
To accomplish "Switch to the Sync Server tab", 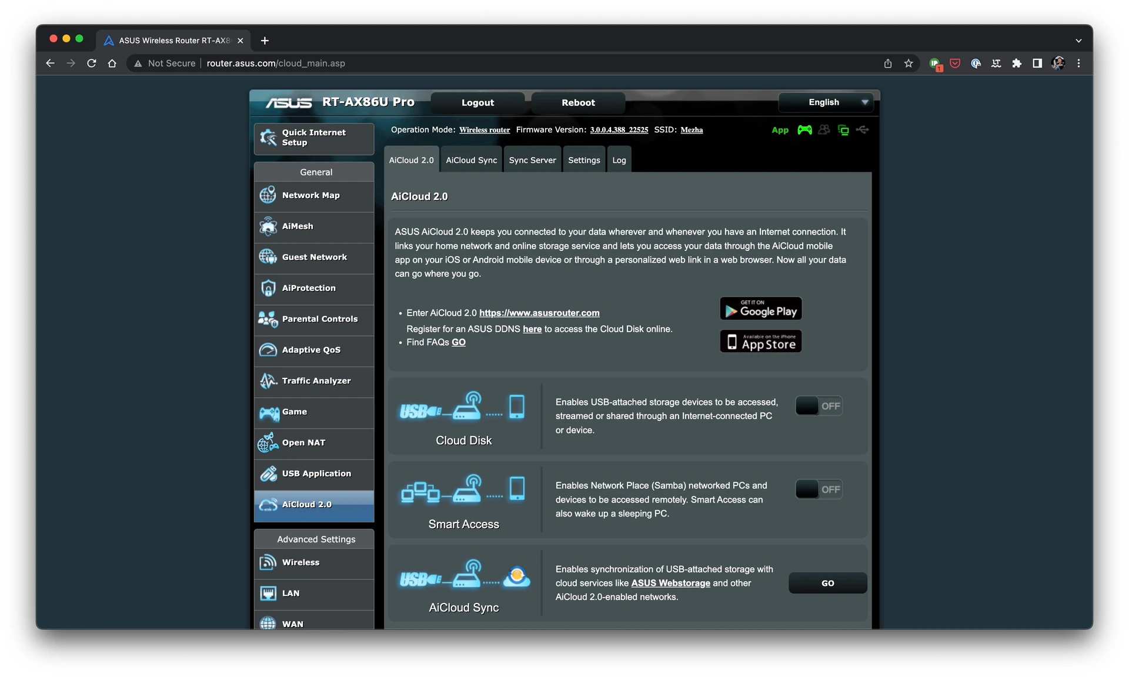I will (533, 160).
